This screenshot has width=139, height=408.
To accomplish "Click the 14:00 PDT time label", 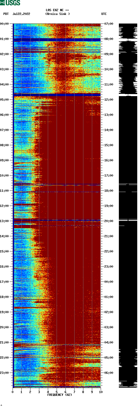I will (x=5, y=236).
